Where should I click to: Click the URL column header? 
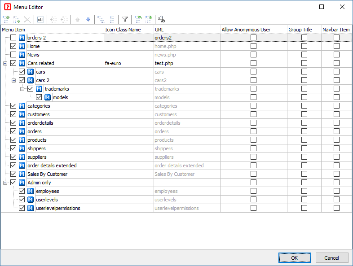click(x=187, y=30)
